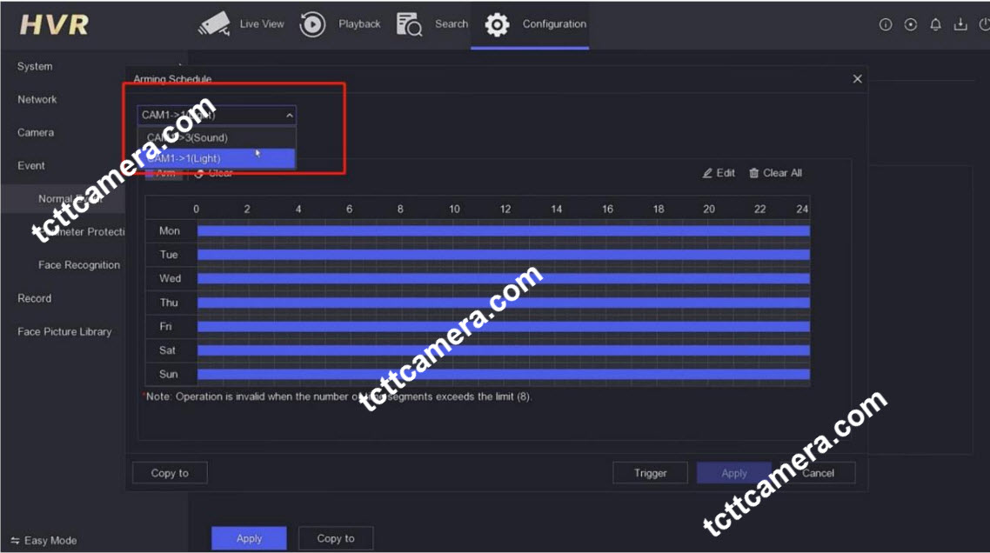Viewport: 990px width, 553px height.
Task: Open the alarm bell notifications
Action: coord(936,25)
